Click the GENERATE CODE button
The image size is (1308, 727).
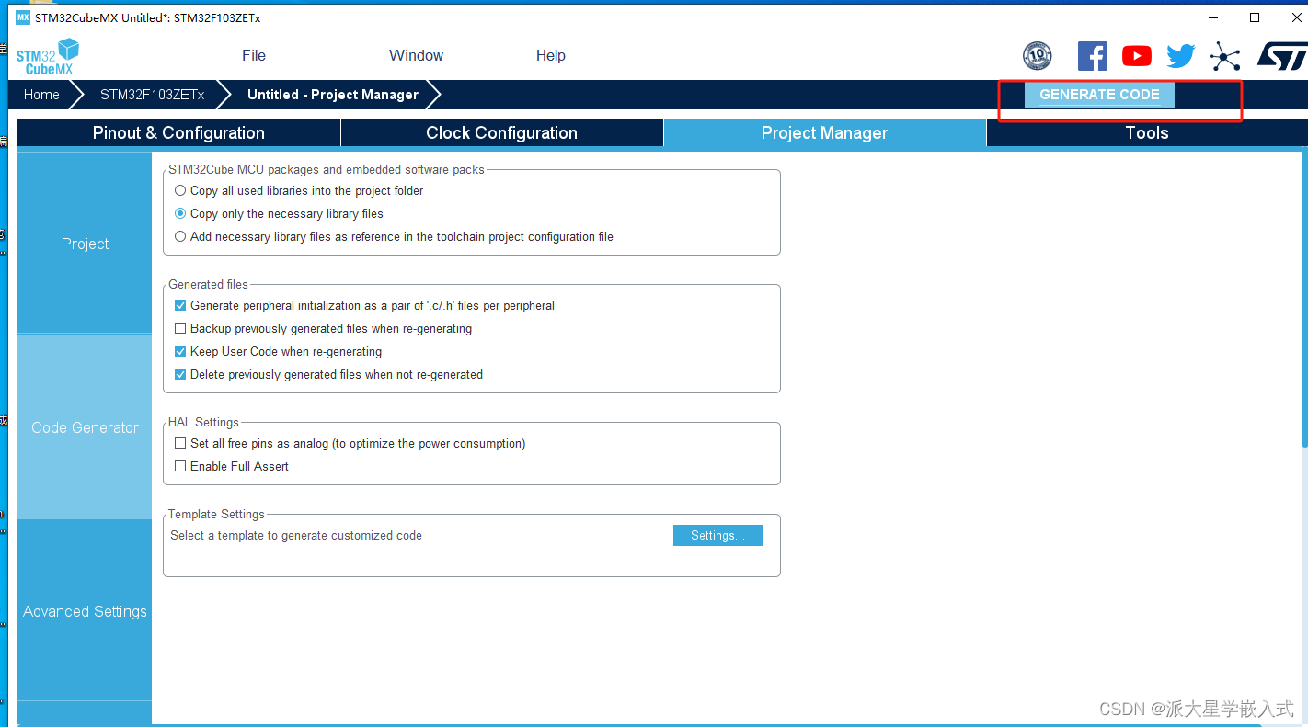(x=1099, y=95)
